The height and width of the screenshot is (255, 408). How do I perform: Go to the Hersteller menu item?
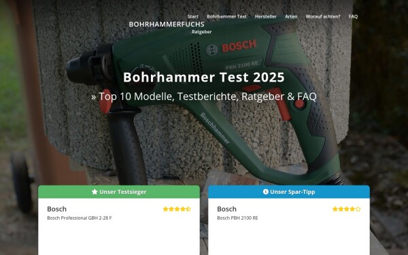pyautogui.click(x=265, y=16)
